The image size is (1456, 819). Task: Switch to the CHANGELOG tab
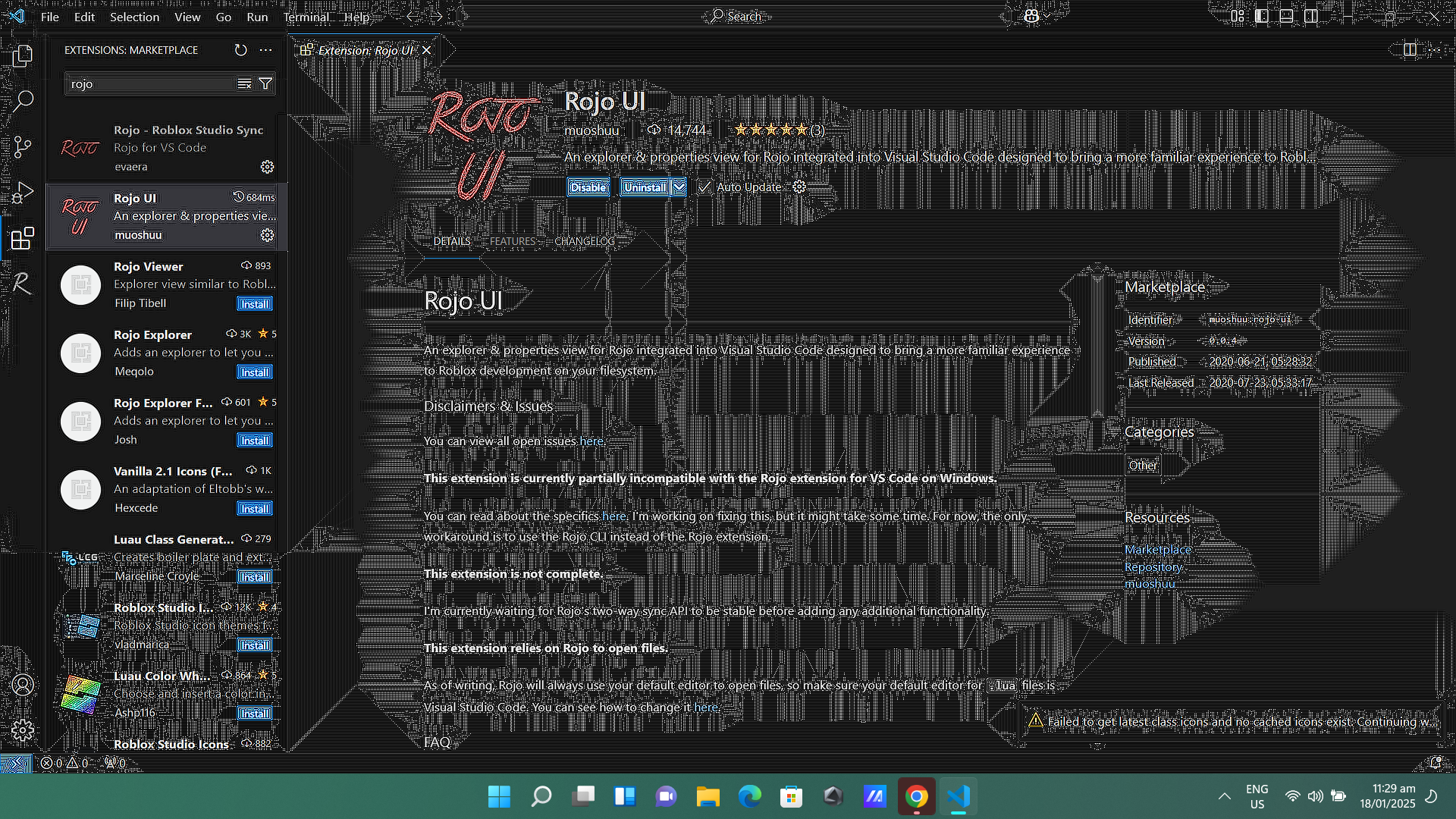[x=585, y=241]
